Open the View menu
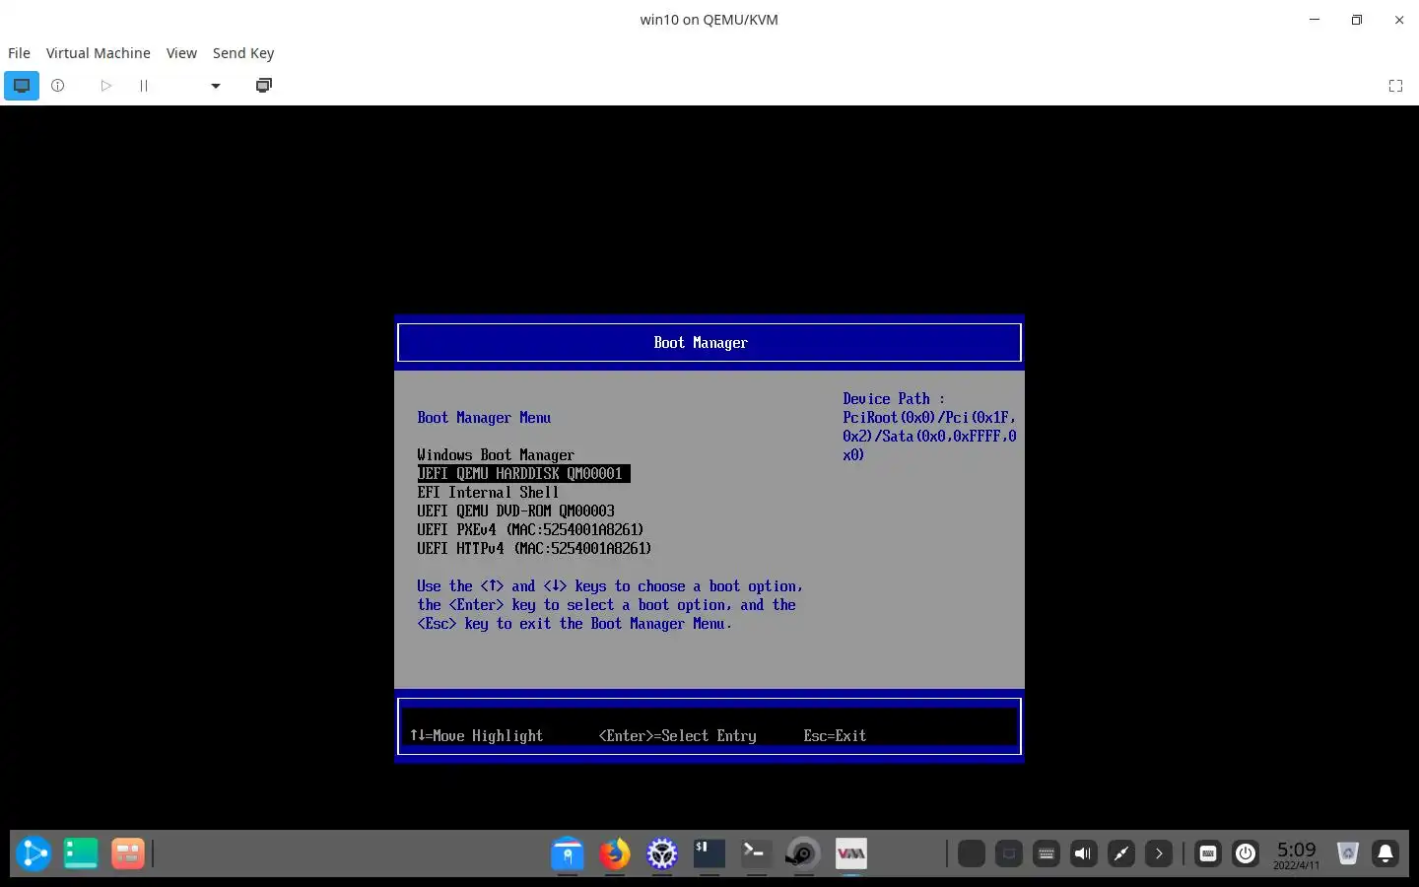Image resolution: width=1419 pixels, height=887 pixels. pos(181,53)
